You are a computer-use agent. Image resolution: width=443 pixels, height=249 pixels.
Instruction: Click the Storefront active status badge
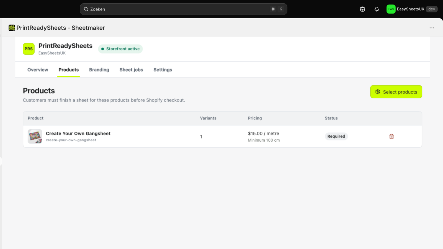(x=120, y=49)
